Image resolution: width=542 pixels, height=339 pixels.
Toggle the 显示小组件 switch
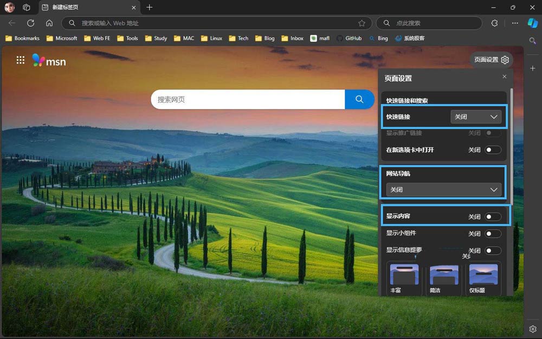tap(493, 233)
